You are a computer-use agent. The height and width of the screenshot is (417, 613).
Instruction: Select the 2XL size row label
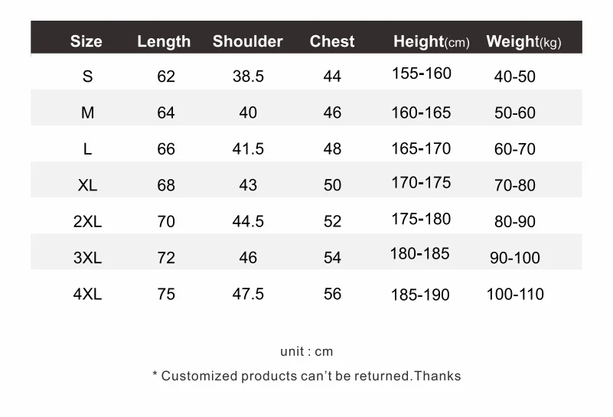coord(87,222)
